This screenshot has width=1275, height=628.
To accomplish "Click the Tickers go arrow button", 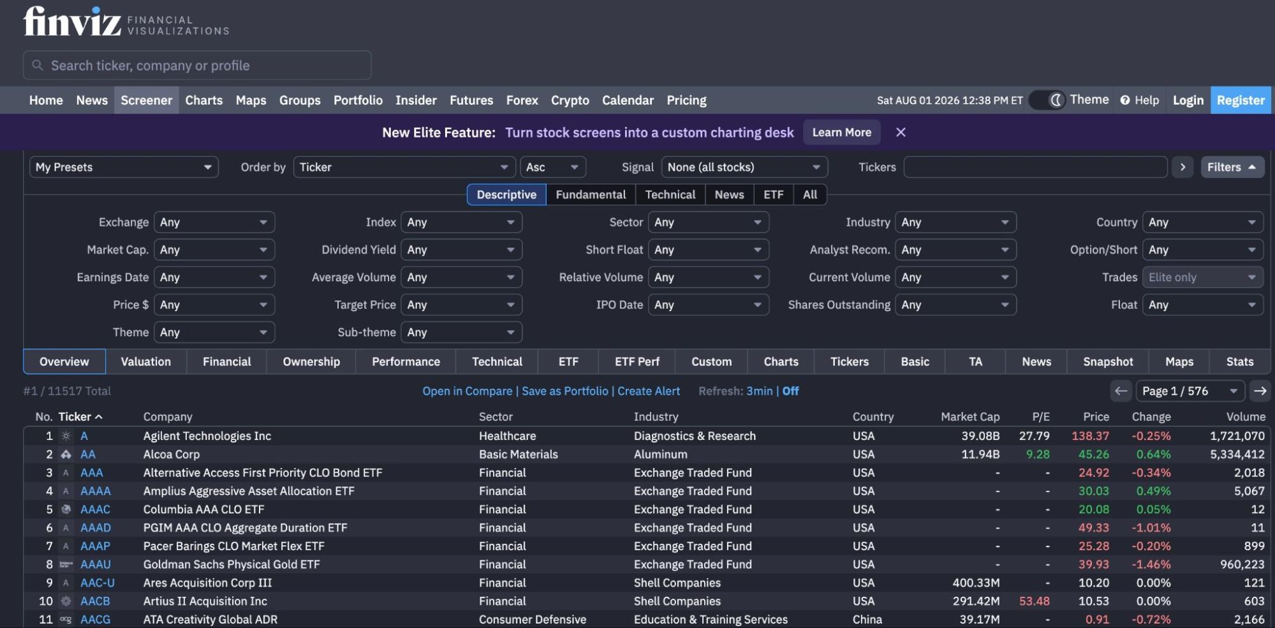I will (1183, 167).
